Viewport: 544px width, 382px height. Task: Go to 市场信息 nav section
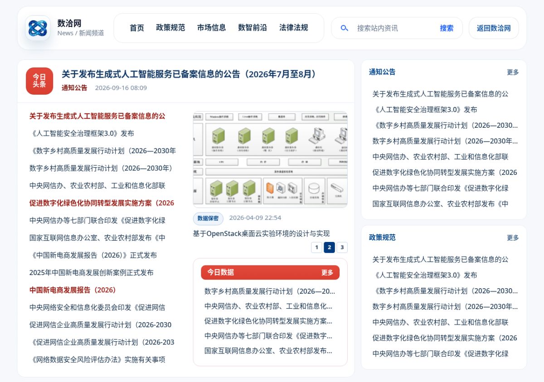[x=211, y=28]
